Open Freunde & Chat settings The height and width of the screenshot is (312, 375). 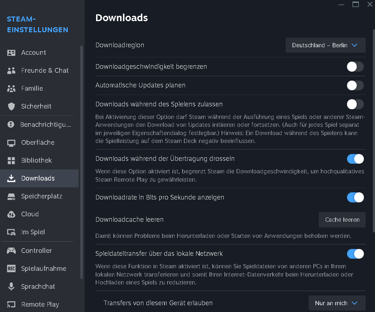(x=39, y=71)
